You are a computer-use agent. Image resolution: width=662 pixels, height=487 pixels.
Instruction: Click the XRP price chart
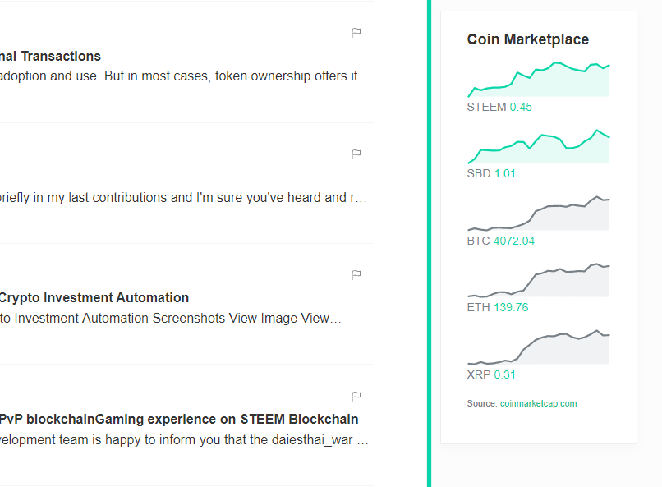[538, 347]
